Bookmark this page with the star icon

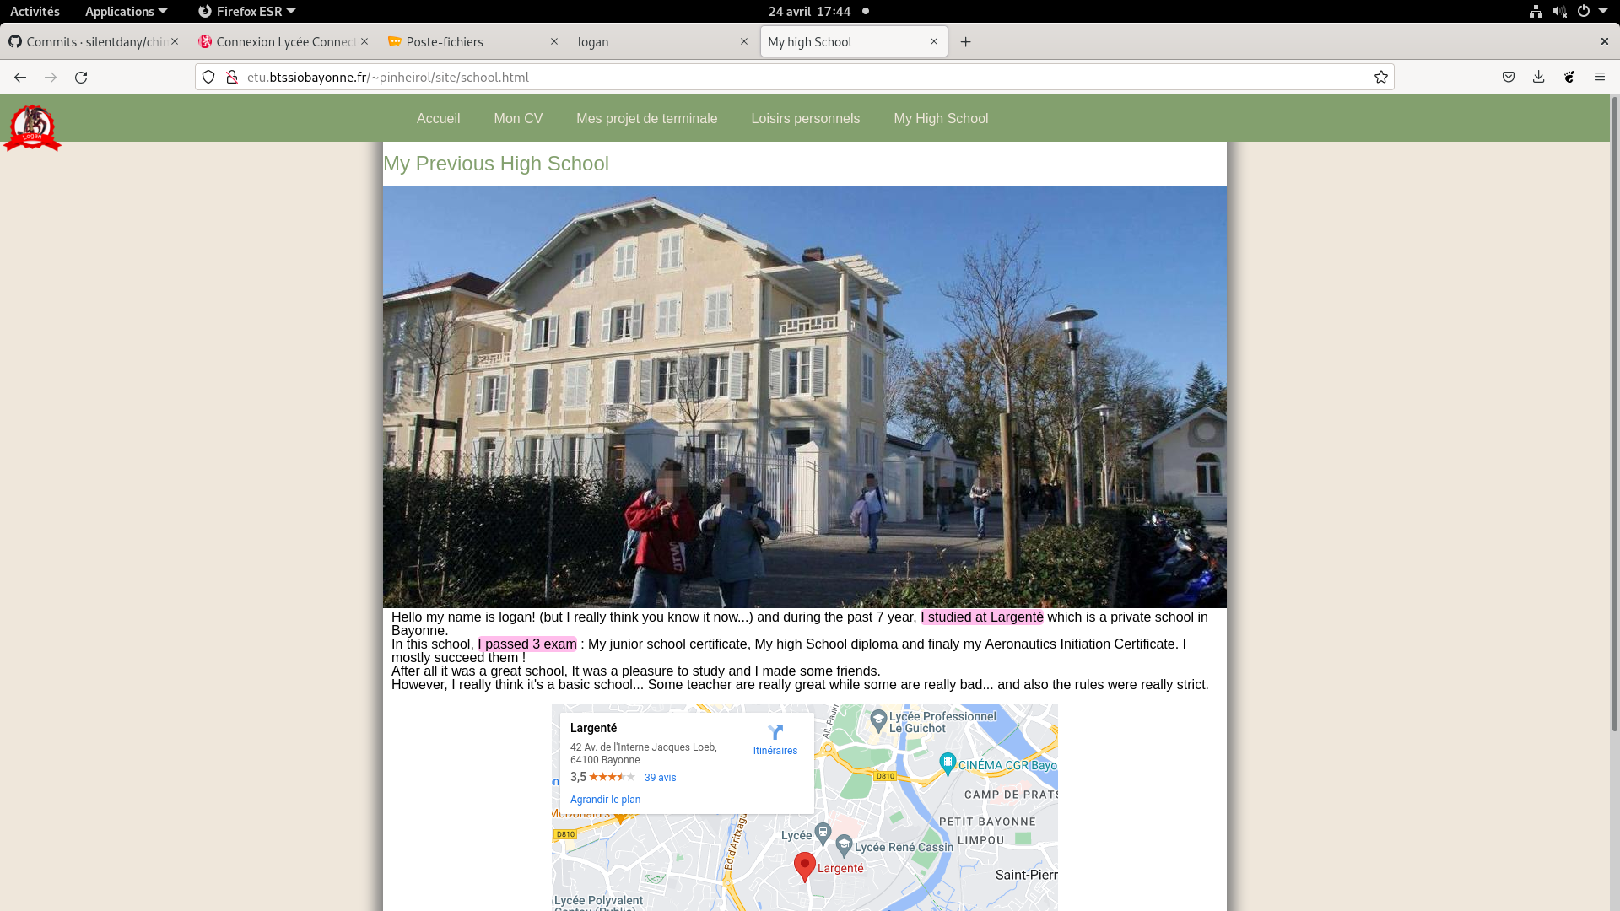tap(1380, 77)
